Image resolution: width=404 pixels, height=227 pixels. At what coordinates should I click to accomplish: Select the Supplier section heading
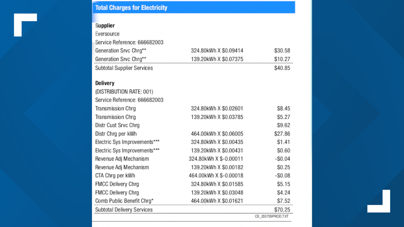coord(105,25)
